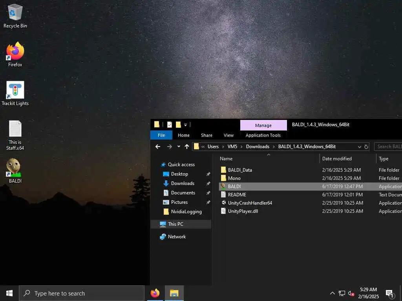The image size is (402, 301).
Task: Select the BALDI application file
Action: click(x=311, y=186)
